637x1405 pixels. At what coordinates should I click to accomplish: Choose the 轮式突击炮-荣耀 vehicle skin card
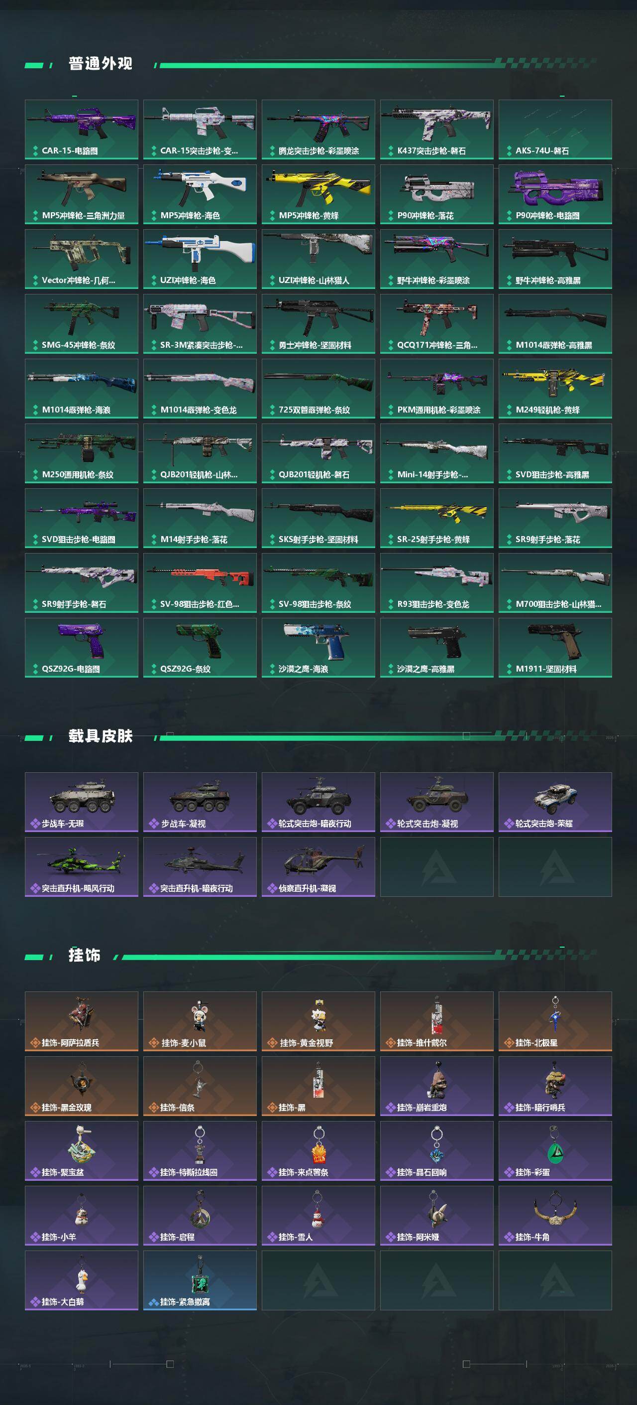(555, 802)
